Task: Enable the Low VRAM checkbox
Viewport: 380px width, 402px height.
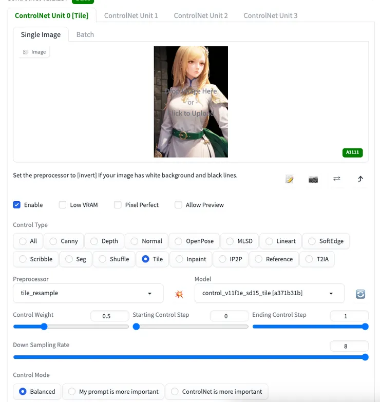Action: pyautogui.click(x=63, y=205)
